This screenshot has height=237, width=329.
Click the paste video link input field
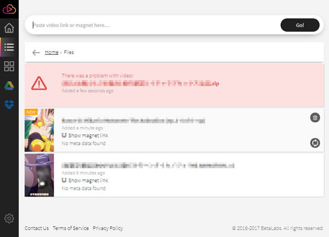pyautogui.click(x=154, y=25)
